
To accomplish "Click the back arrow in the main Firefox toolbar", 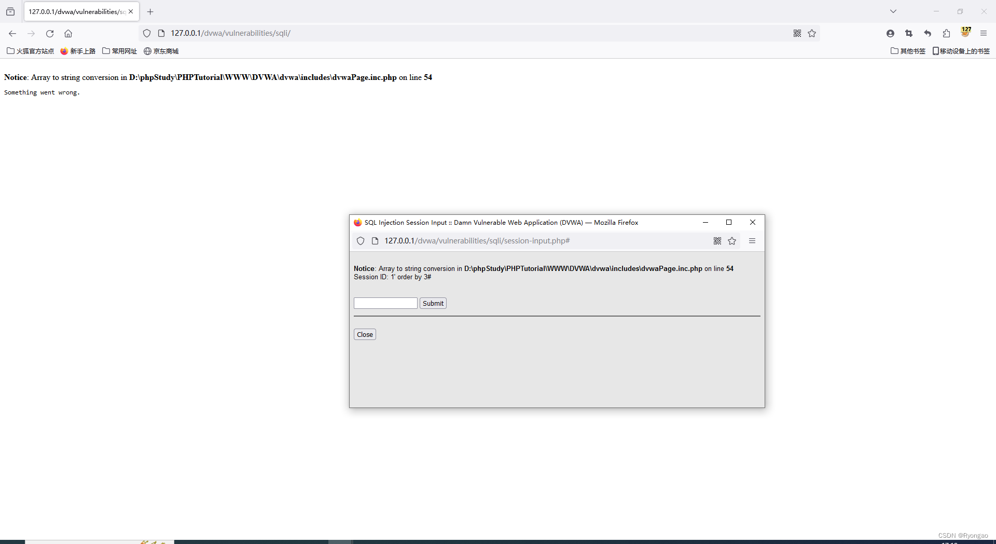I will click(12, 33).
